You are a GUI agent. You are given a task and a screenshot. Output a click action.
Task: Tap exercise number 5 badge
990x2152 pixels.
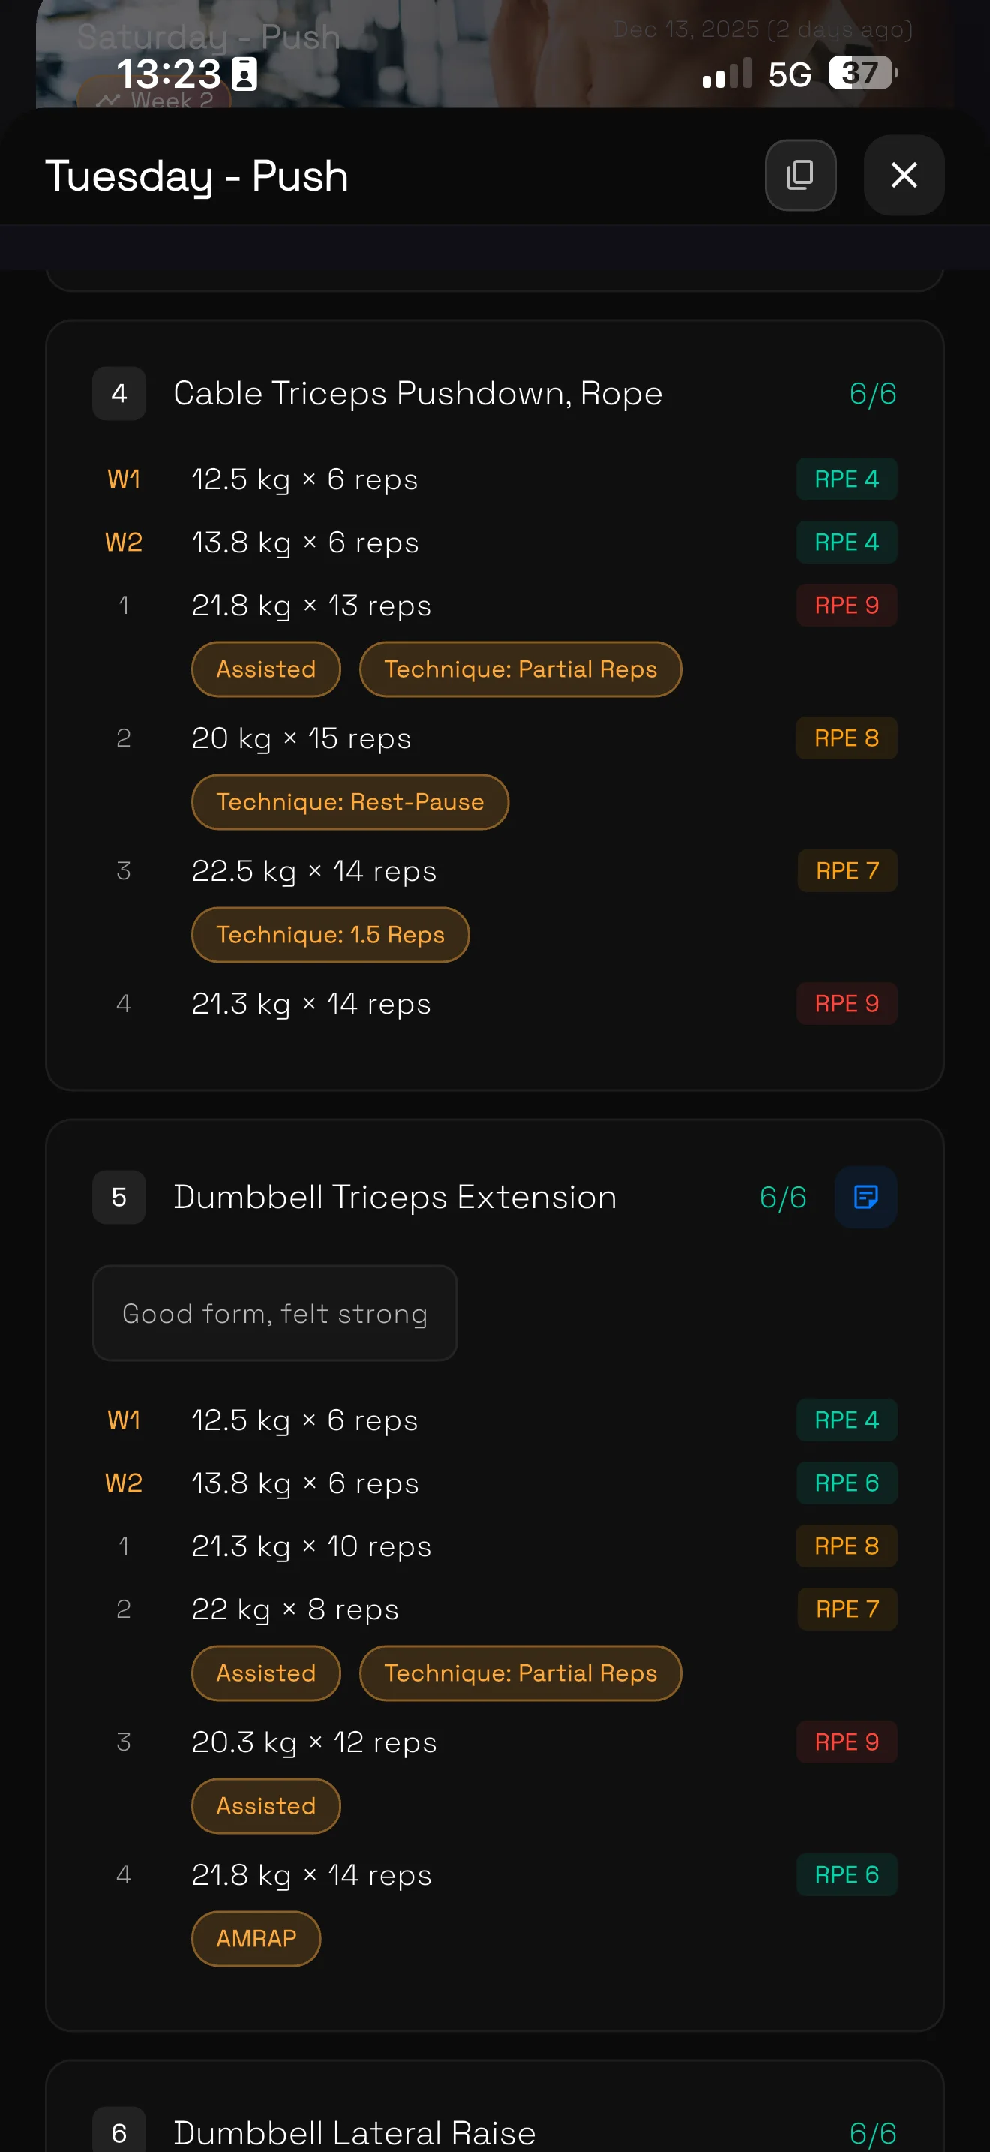118,1196
